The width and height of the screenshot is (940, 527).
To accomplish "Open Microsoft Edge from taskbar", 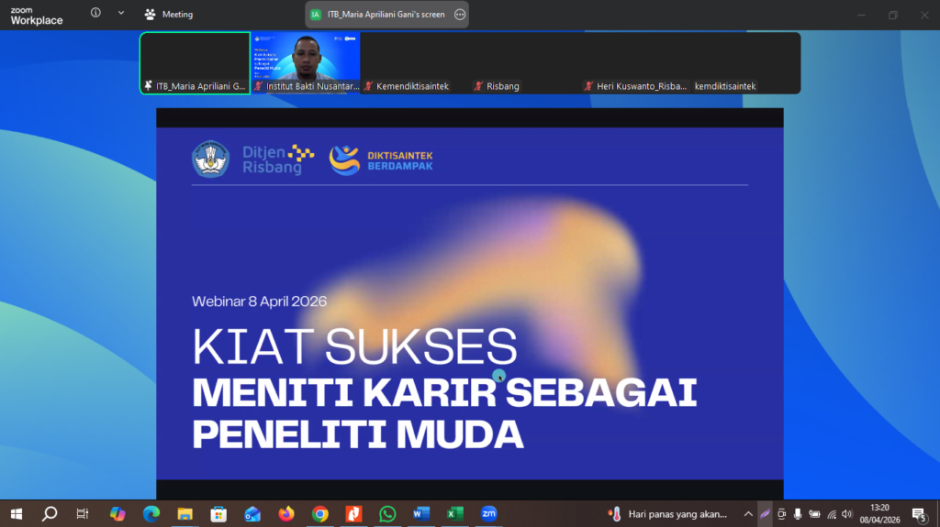I will pyautogui.click(x=151, y=513).
